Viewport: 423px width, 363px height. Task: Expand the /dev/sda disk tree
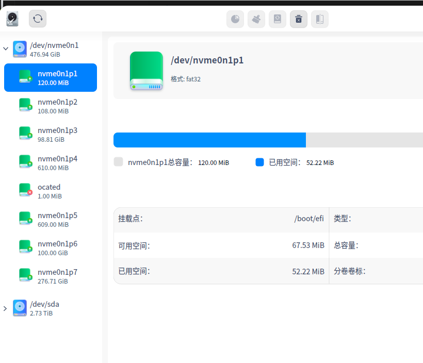tap(5, 308)
